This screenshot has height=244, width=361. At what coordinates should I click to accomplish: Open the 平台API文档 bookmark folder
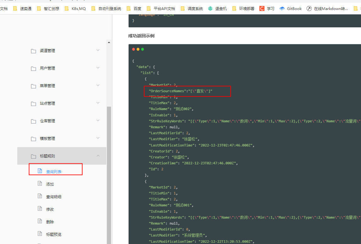pyautogui.click(x=161, y=9)
